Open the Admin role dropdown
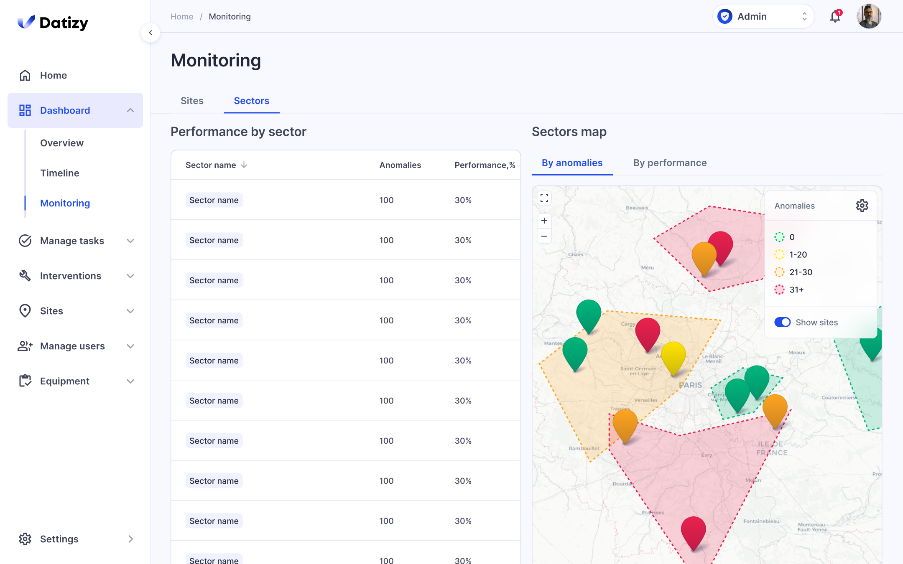Viewport: 903px width, 564px height. [x=763, y=17]
